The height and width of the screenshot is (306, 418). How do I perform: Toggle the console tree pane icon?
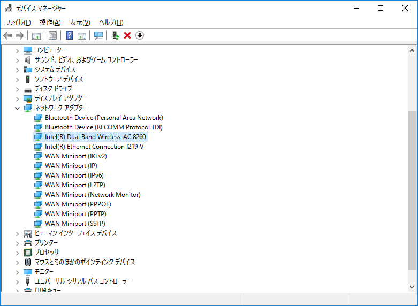point(36,35)
